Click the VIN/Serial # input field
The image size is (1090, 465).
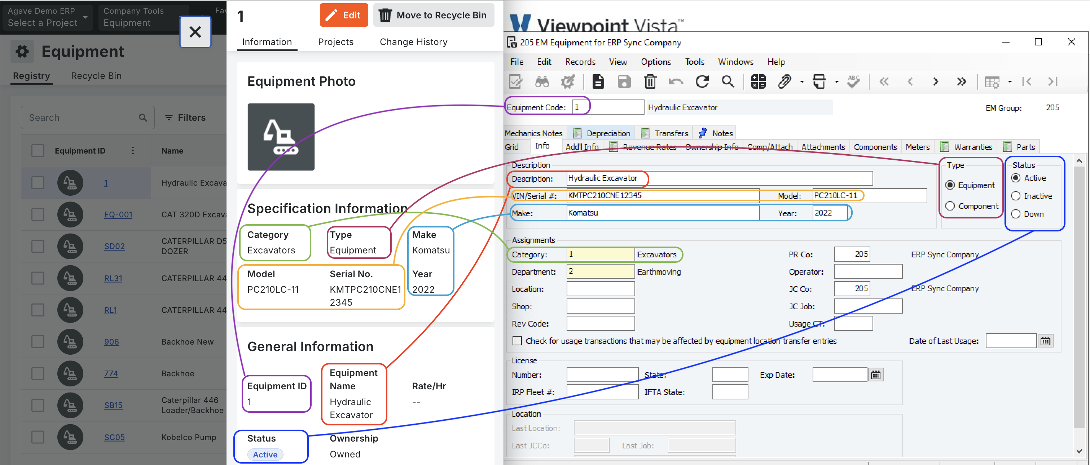[x=663, y=195]
